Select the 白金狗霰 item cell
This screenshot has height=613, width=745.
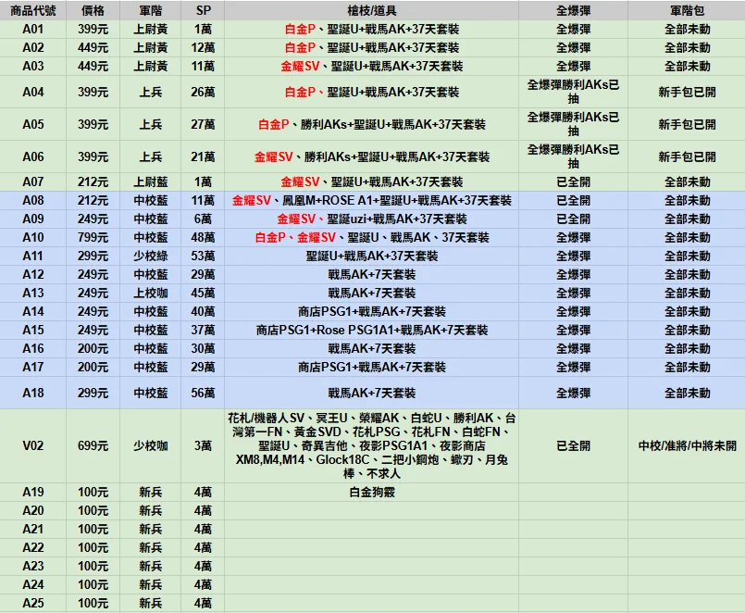coord(371,493)
